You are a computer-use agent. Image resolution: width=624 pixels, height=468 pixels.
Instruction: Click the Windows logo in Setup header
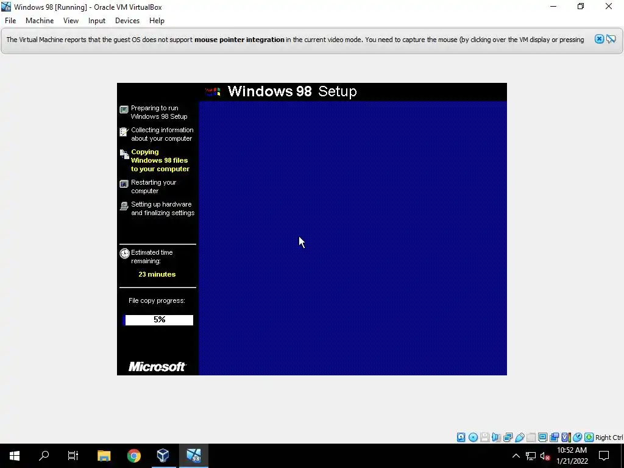[x=213, y=92]
